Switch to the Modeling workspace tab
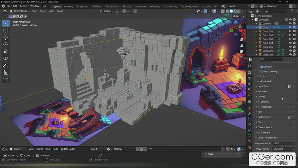Viewport: 298px width, 168px height. click(68, 6)
